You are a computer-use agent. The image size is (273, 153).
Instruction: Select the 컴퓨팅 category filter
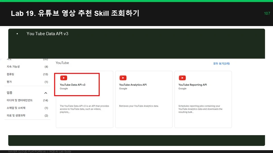point(11,74)
